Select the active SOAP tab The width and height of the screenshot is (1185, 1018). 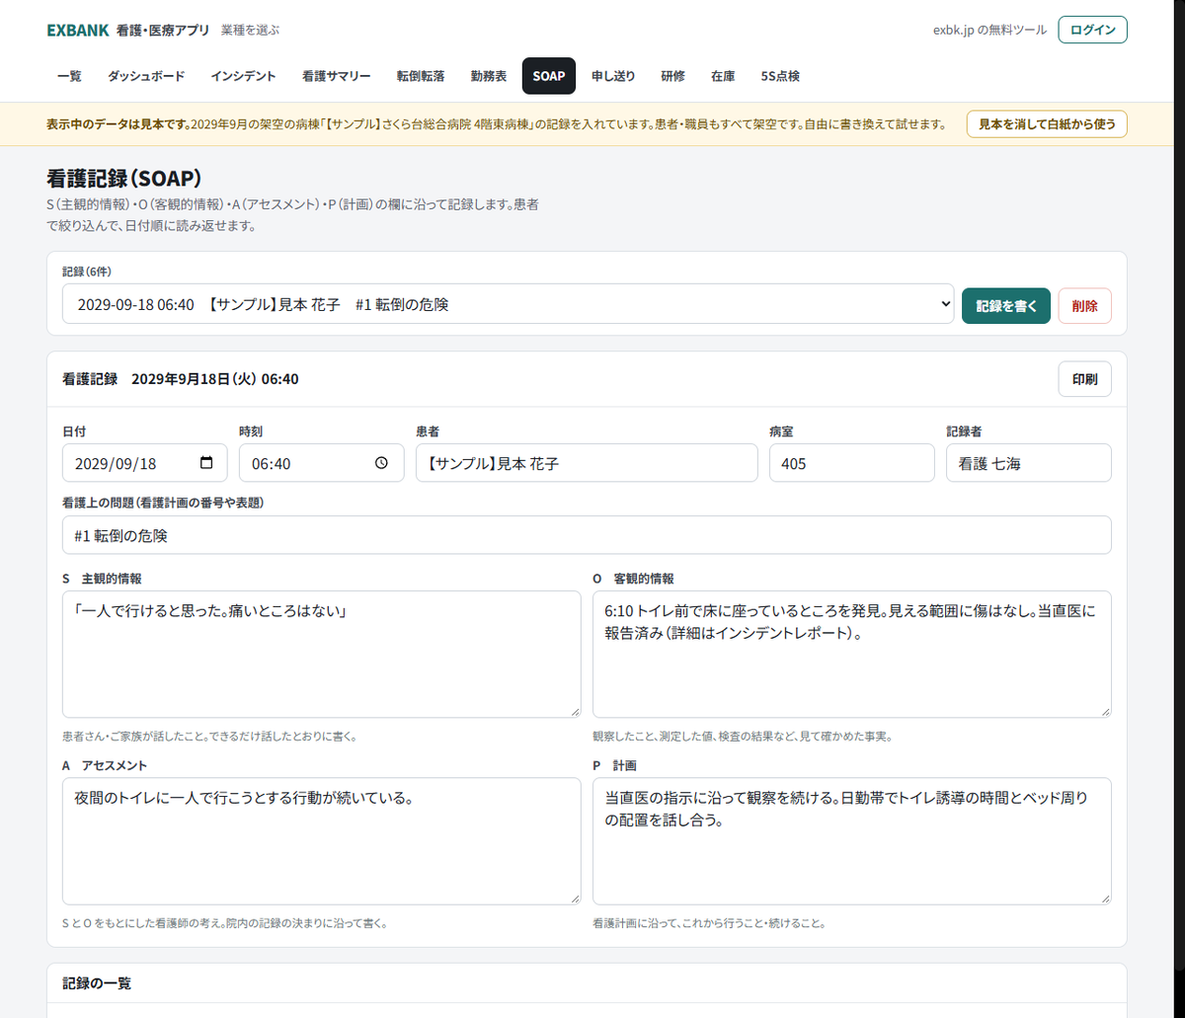(549, 76)
